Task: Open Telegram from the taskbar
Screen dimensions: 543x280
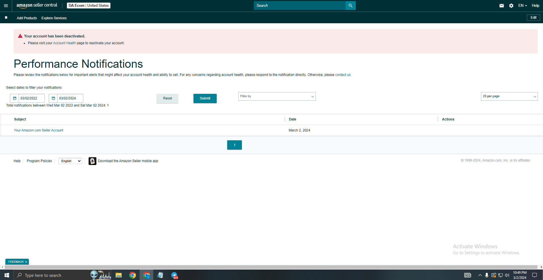Action: pos(174,275)
